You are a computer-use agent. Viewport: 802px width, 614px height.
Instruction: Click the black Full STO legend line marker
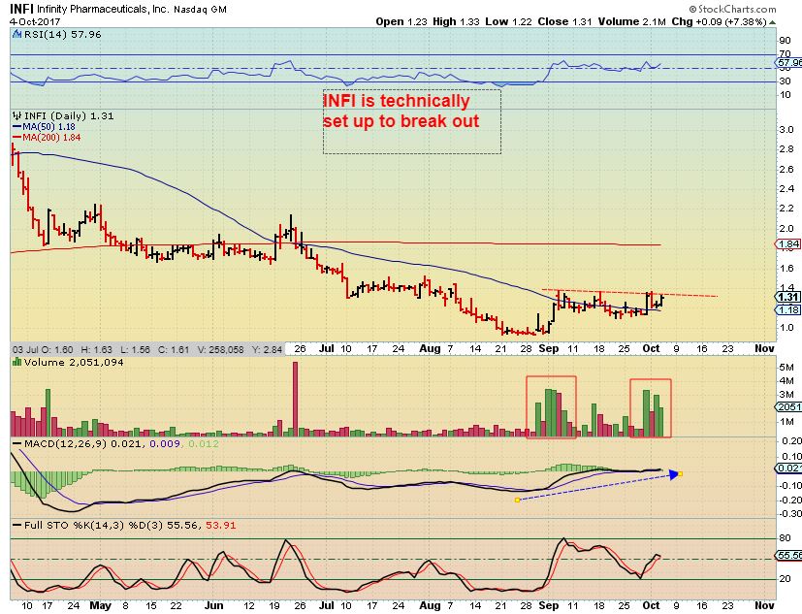[x=17, y=526]
